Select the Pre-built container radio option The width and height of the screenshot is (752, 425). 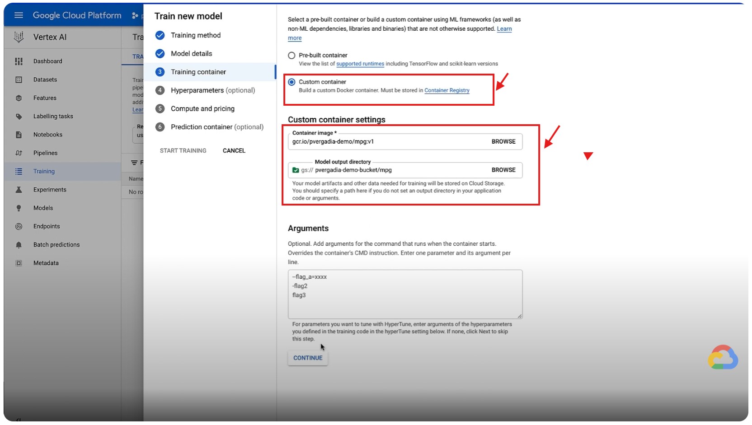coord(291,56)
